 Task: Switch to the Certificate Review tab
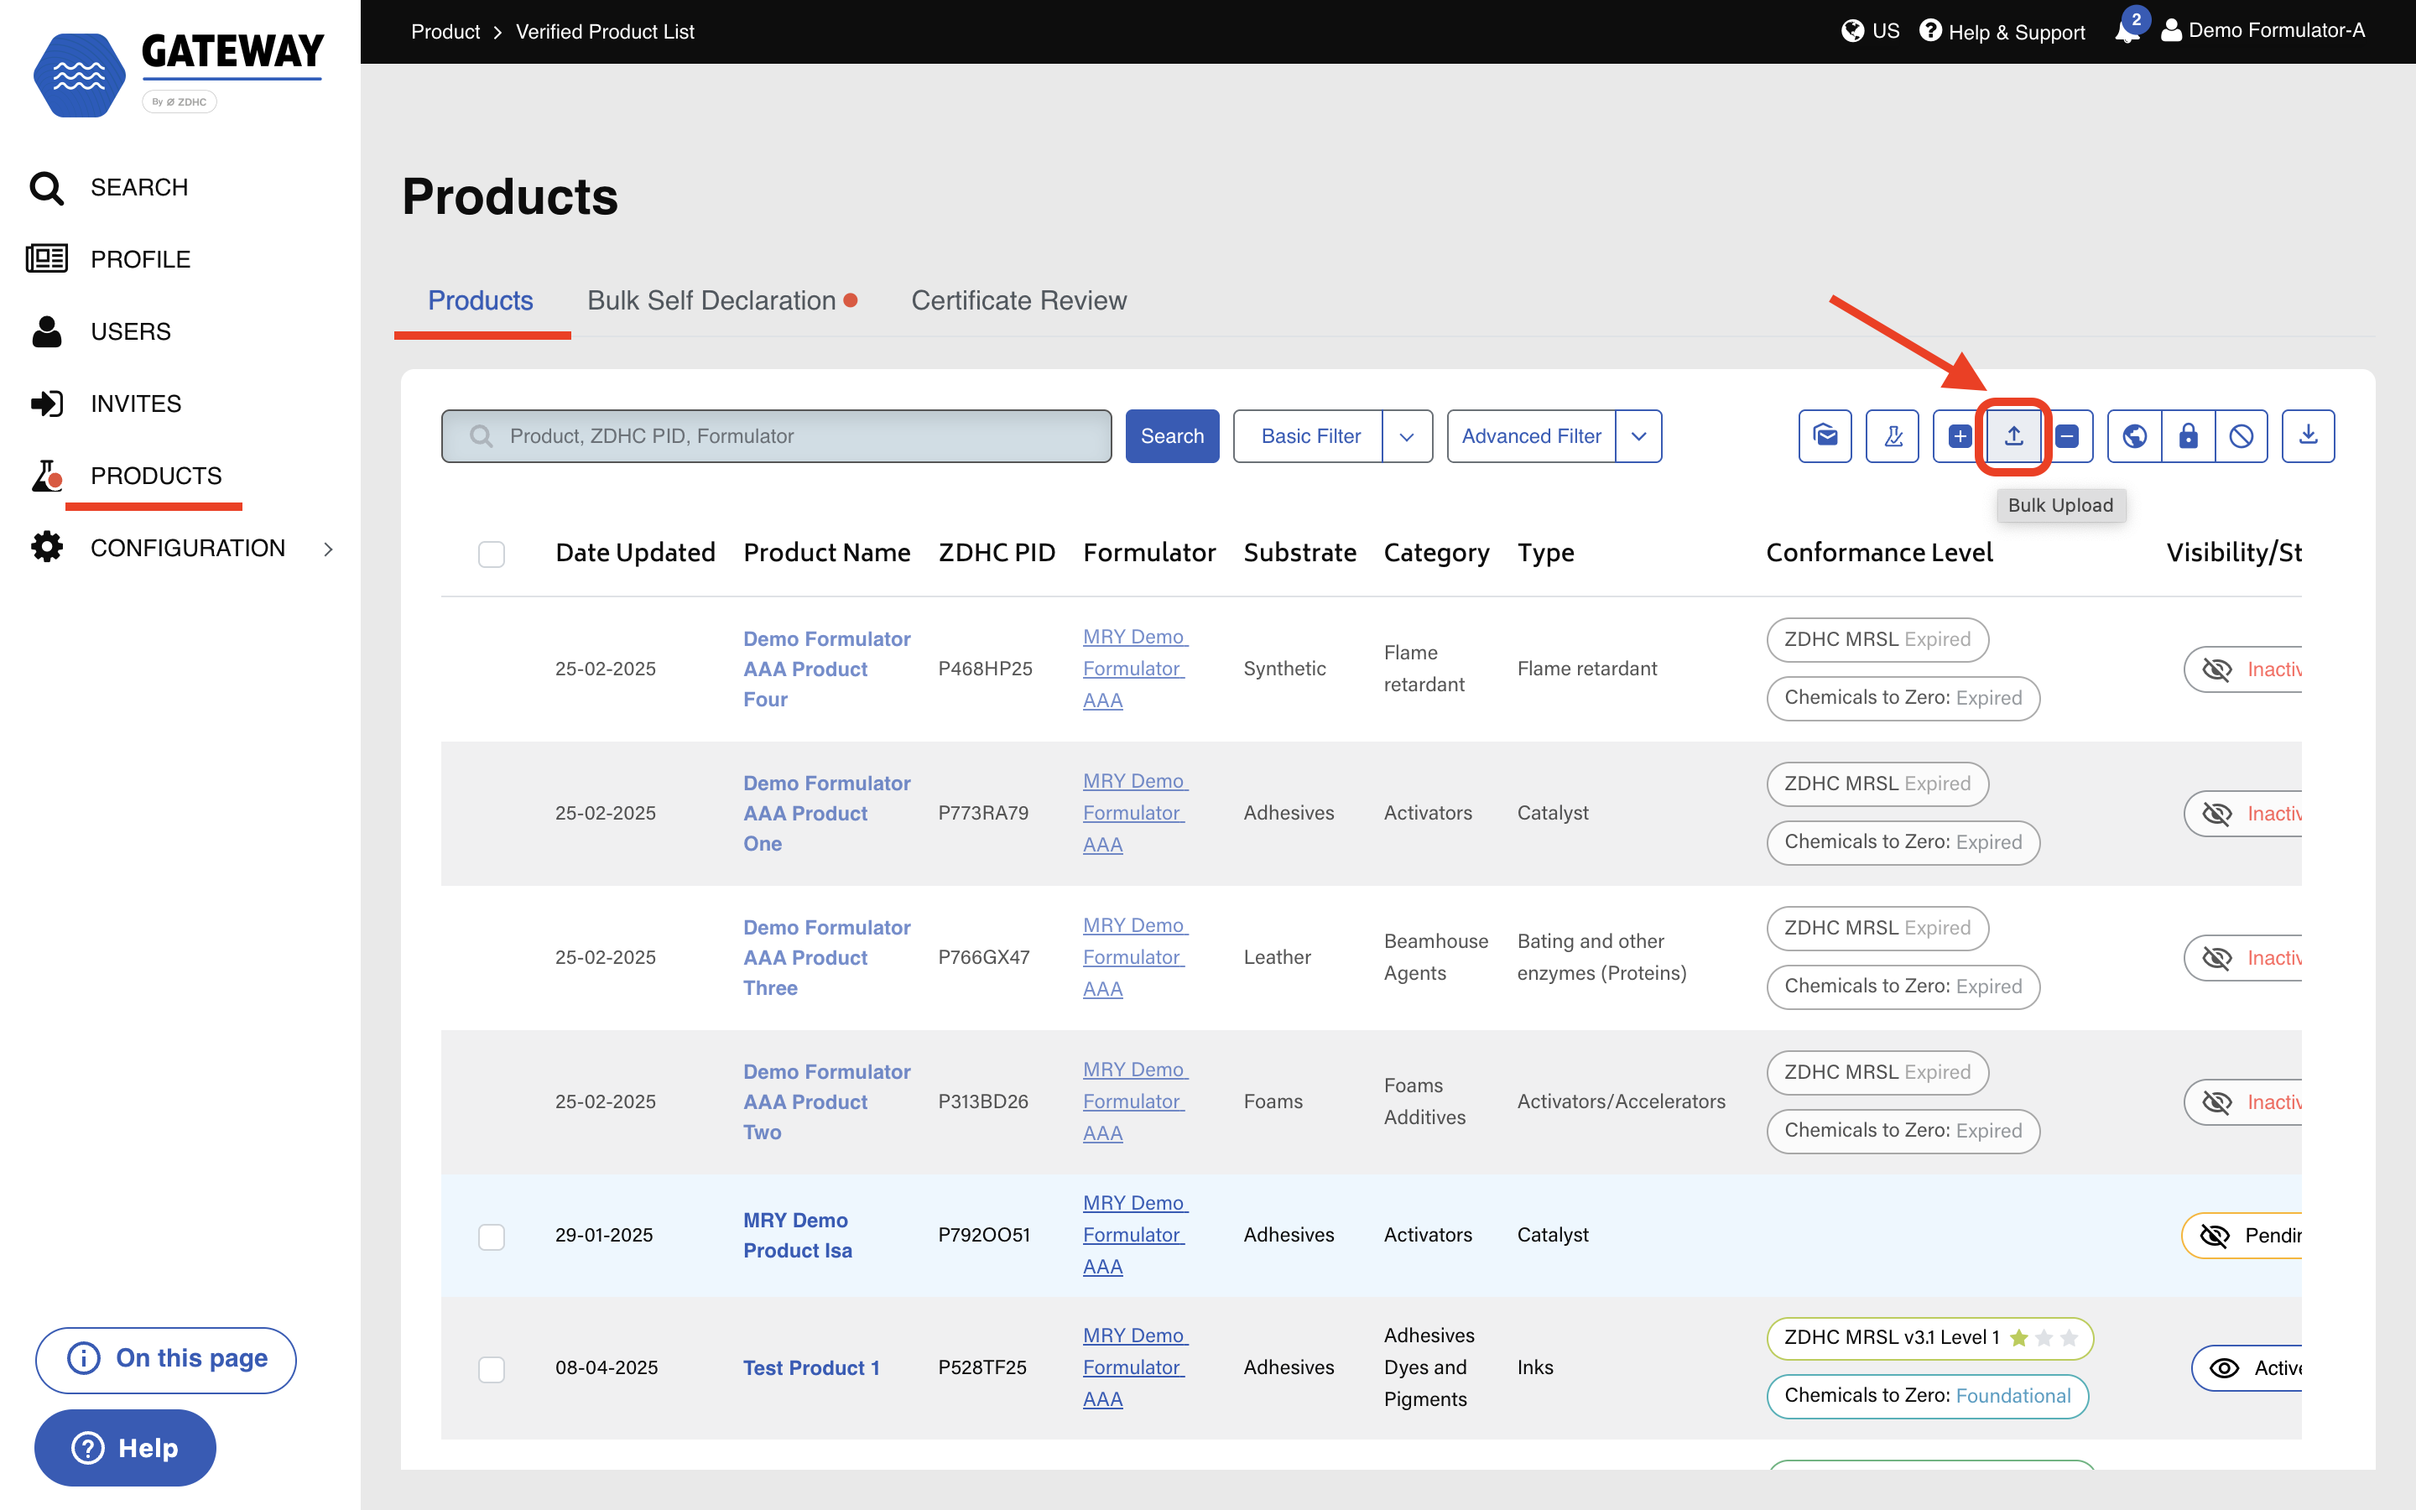point(1018,300)
